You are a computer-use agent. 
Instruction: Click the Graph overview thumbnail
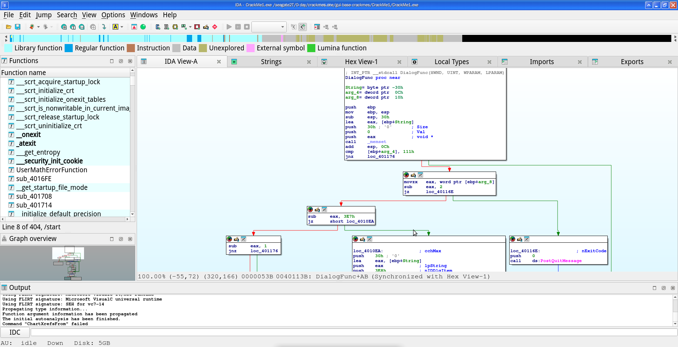click(x=67, y=263)
